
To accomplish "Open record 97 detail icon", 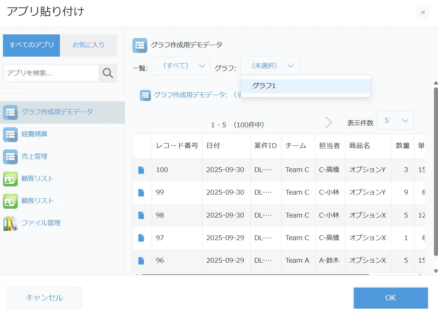I will 141,238.
